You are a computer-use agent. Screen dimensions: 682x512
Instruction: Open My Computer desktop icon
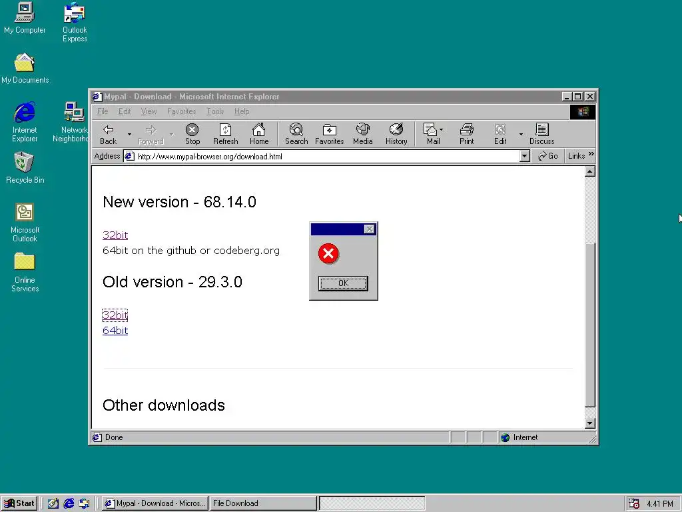click(25, 18)
